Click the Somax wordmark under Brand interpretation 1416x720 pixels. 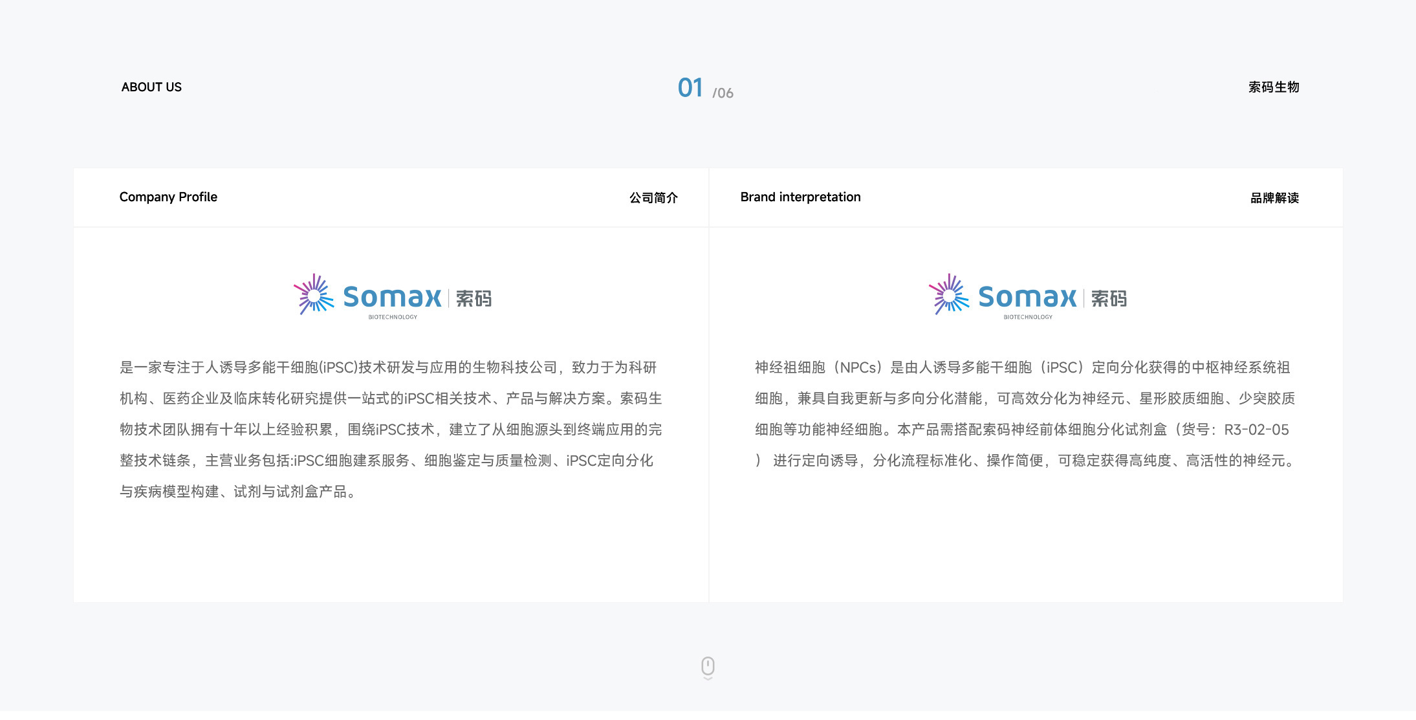point(1027,297)
